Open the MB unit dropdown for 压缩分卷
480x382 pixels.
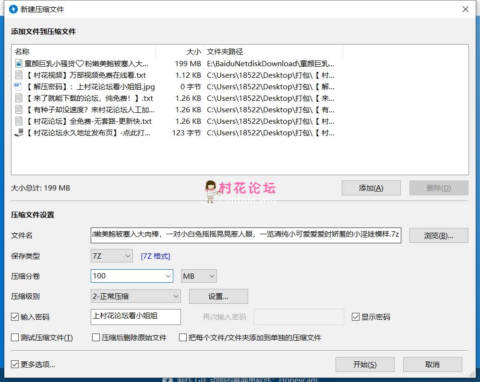pyautogui.click(x=199, y=276)
